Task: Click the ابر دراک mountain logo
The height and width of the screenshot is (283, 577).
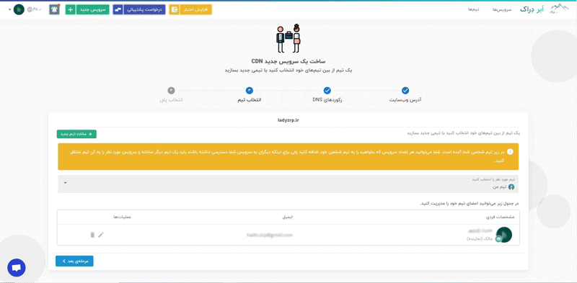Action: [x=558, y=9]
